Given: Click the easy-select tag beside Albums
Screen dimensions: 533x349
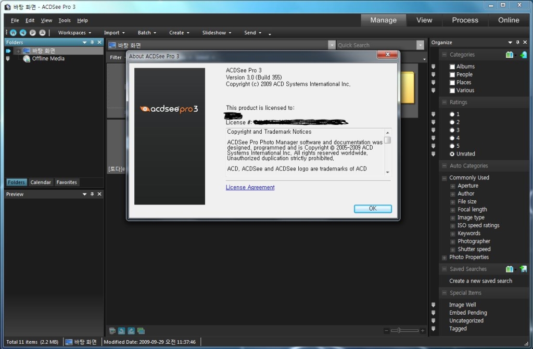Looking at the screenshot, I should click(x=434, y=66).
